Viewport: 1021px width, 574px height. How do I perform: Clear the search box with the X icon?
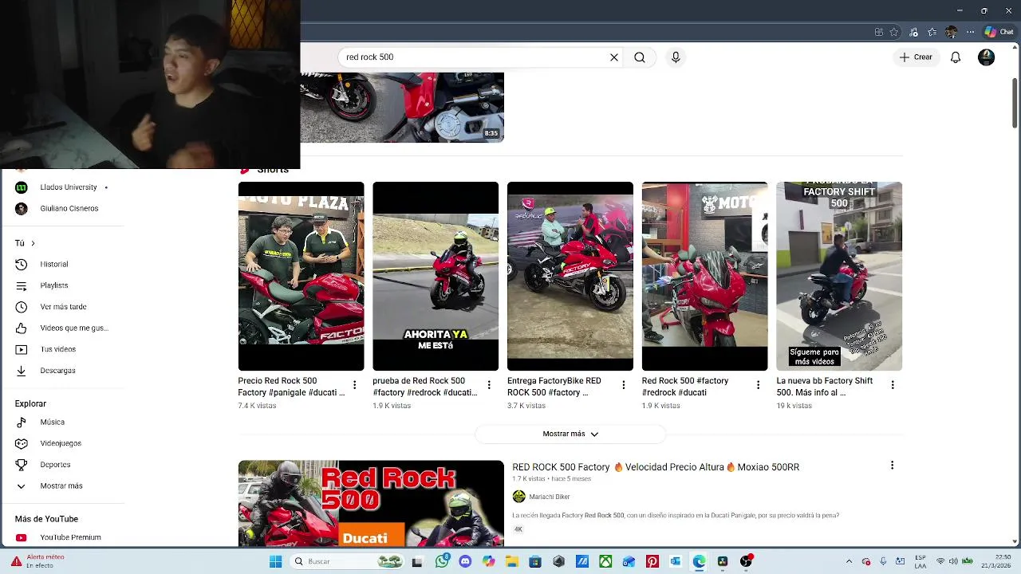pyautogui.click(x=614, y=57)
